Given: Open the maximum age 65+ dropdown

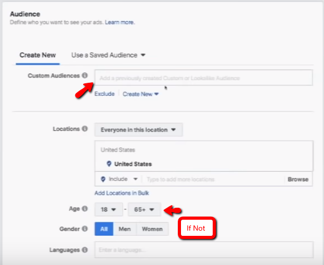Looking at the screenshot, I should click(144, 209).
